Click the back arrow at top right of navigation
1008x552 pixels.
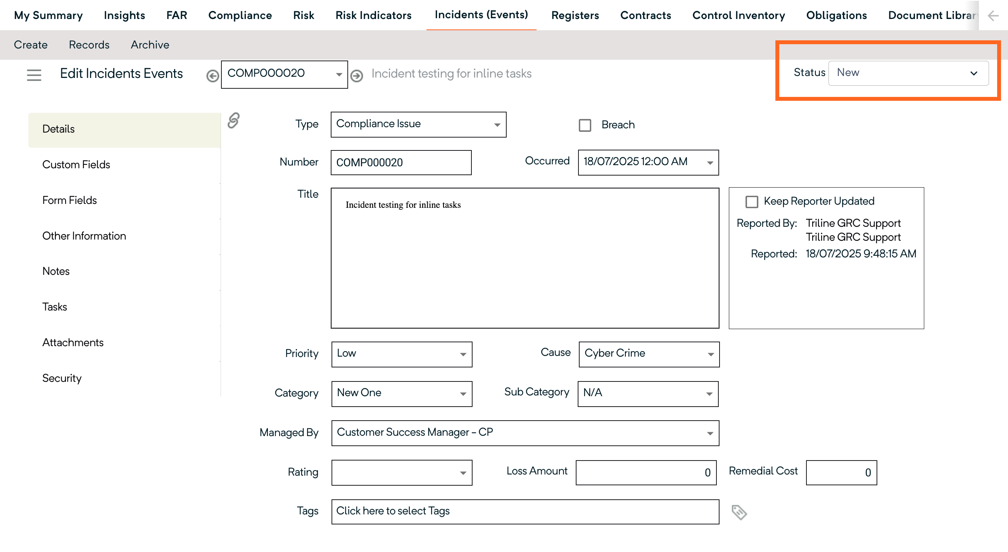click(x=993, y=16)
